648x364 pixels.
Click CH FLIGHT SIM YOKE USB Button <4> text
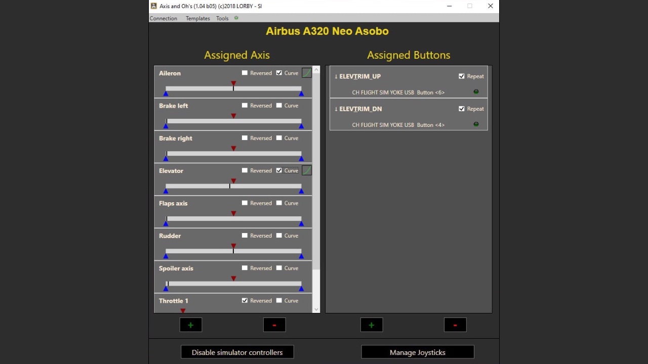click(x=398, y=125)
